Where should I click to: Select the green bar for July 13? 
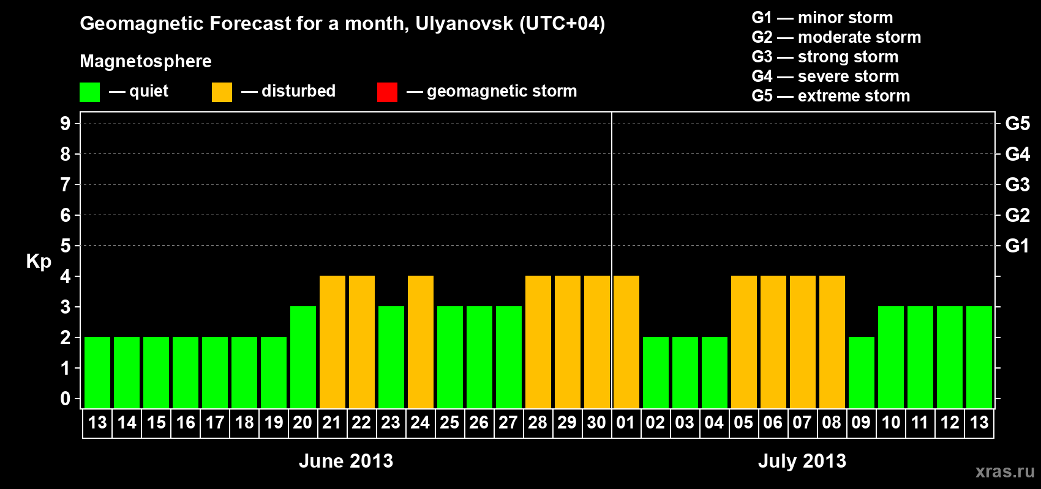979,357
